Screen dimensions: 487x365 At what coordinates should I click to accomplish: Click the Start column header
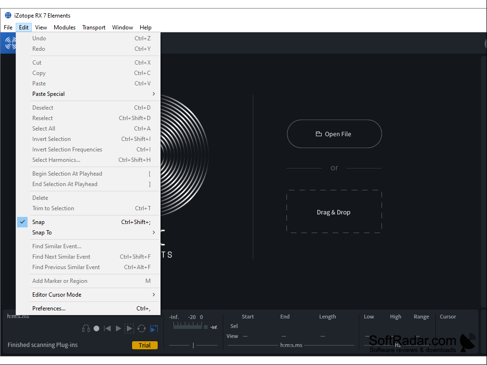tap(248, 317)
